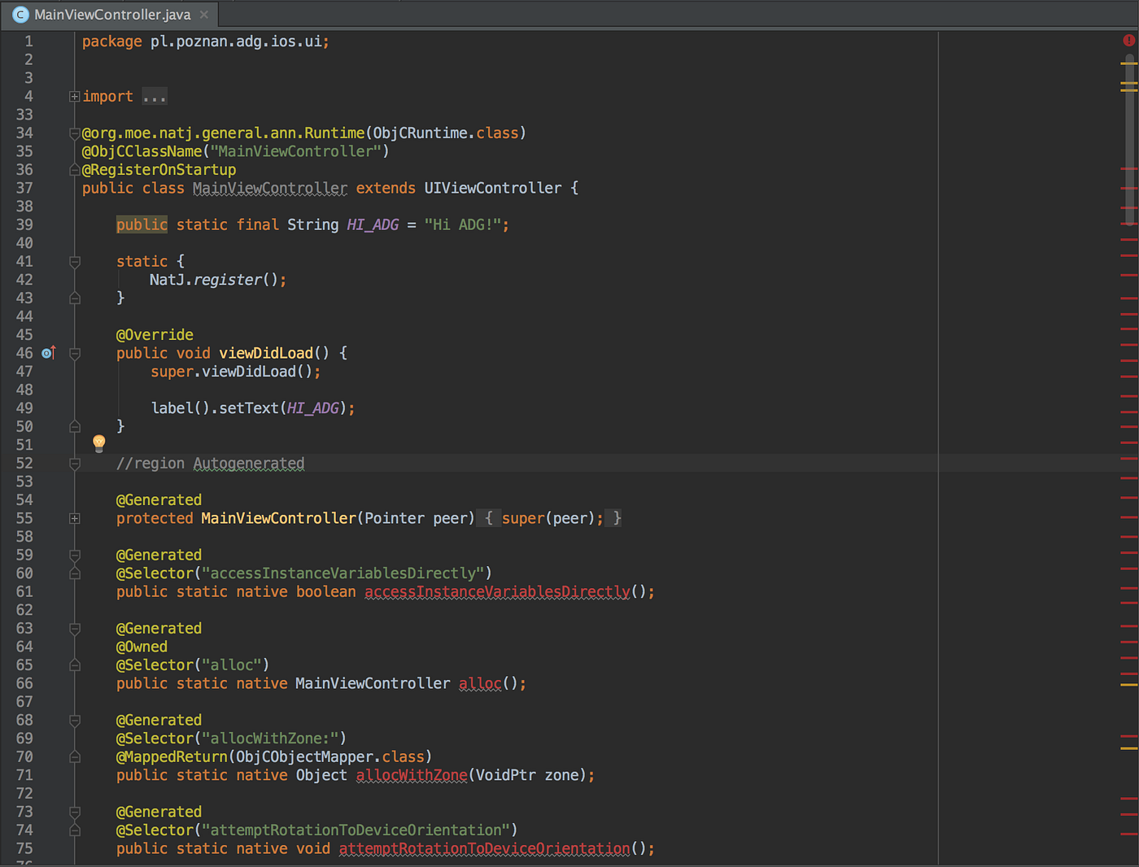Collapse the fold marker at line 59
This screenshot has height=867, width=1139.
point(75,555)
